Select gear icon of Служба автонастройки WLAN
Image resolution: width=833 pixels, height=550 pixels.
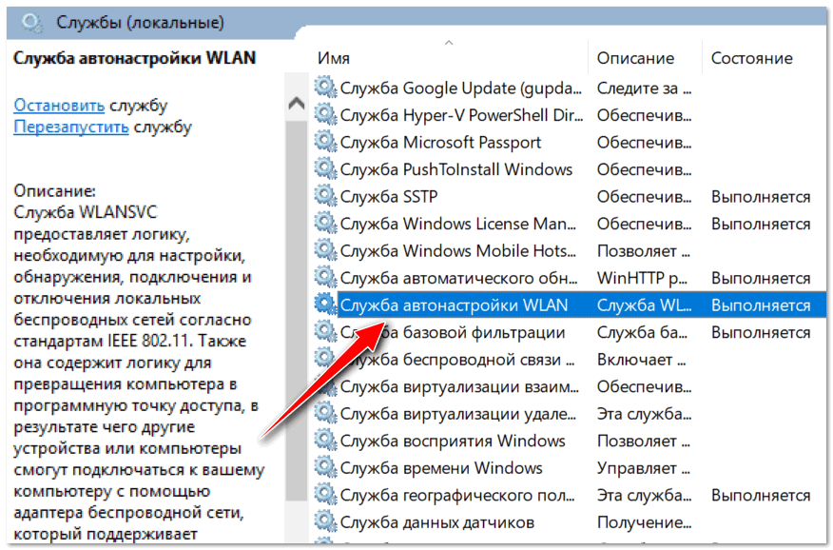tap(325, 305)
